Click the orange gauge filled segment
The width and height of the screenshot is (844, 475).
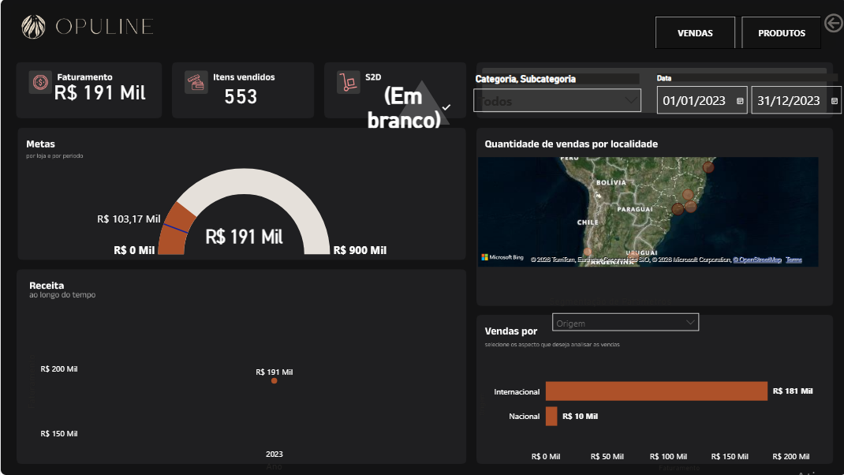tap(177, 230)
